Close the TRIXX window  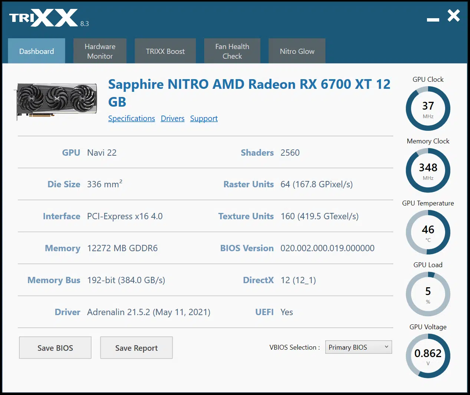tap(454, 16)
